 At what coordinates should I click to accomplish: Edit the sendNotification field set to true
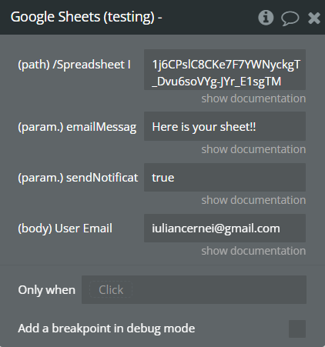pos(225,177)
